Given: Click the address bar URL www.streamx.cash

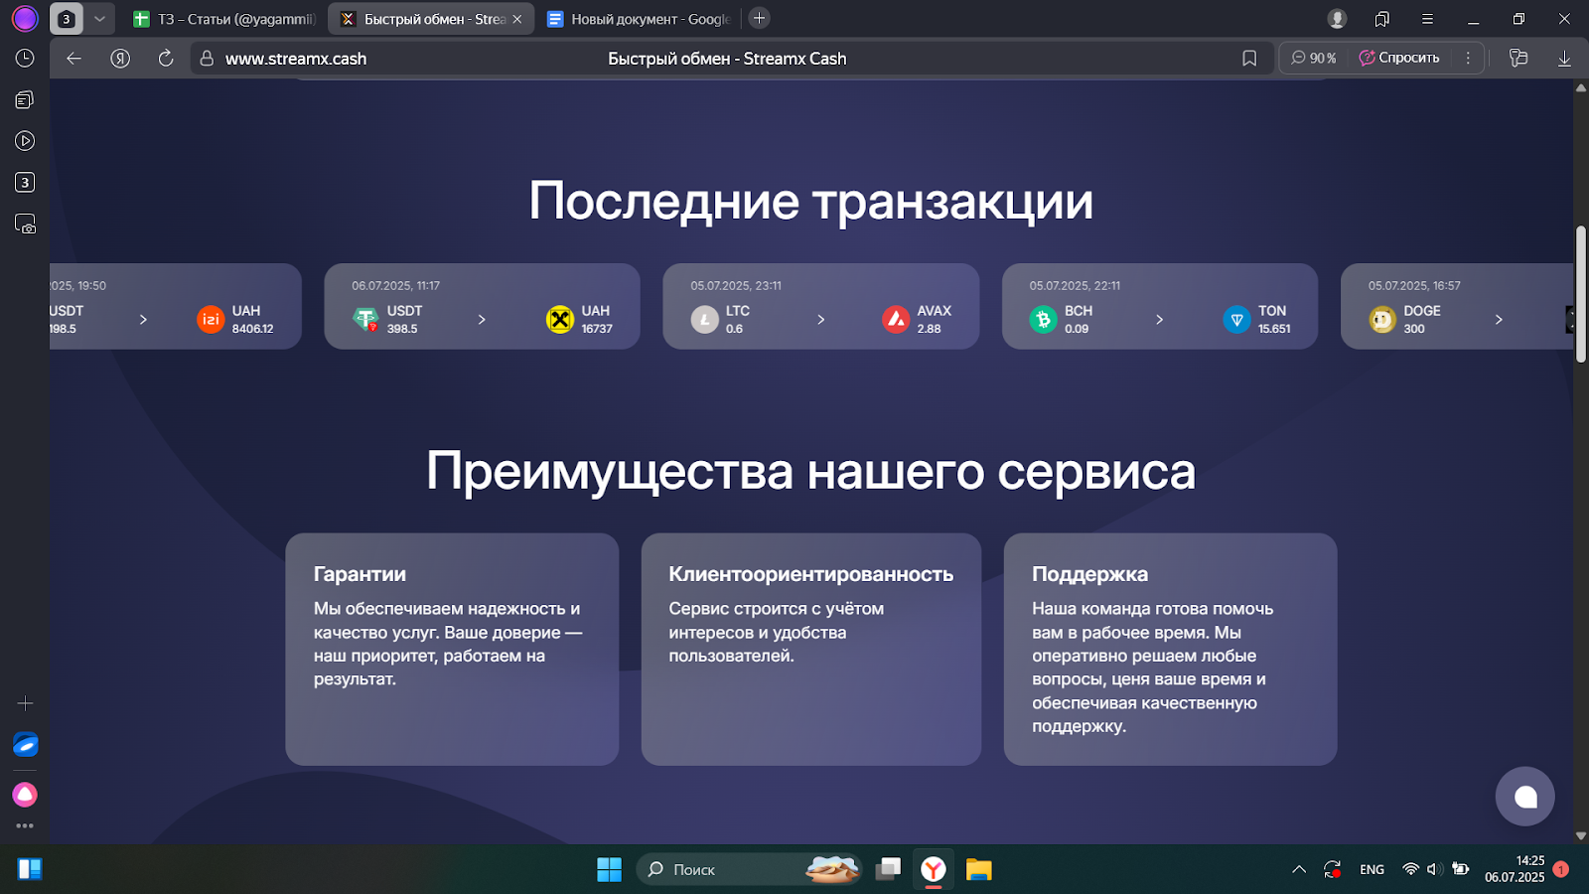Looking at the screenshot, I should (296, 59).
